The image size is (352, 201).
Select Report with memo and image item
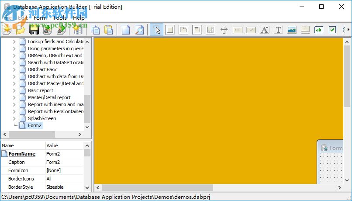[55, 104]
